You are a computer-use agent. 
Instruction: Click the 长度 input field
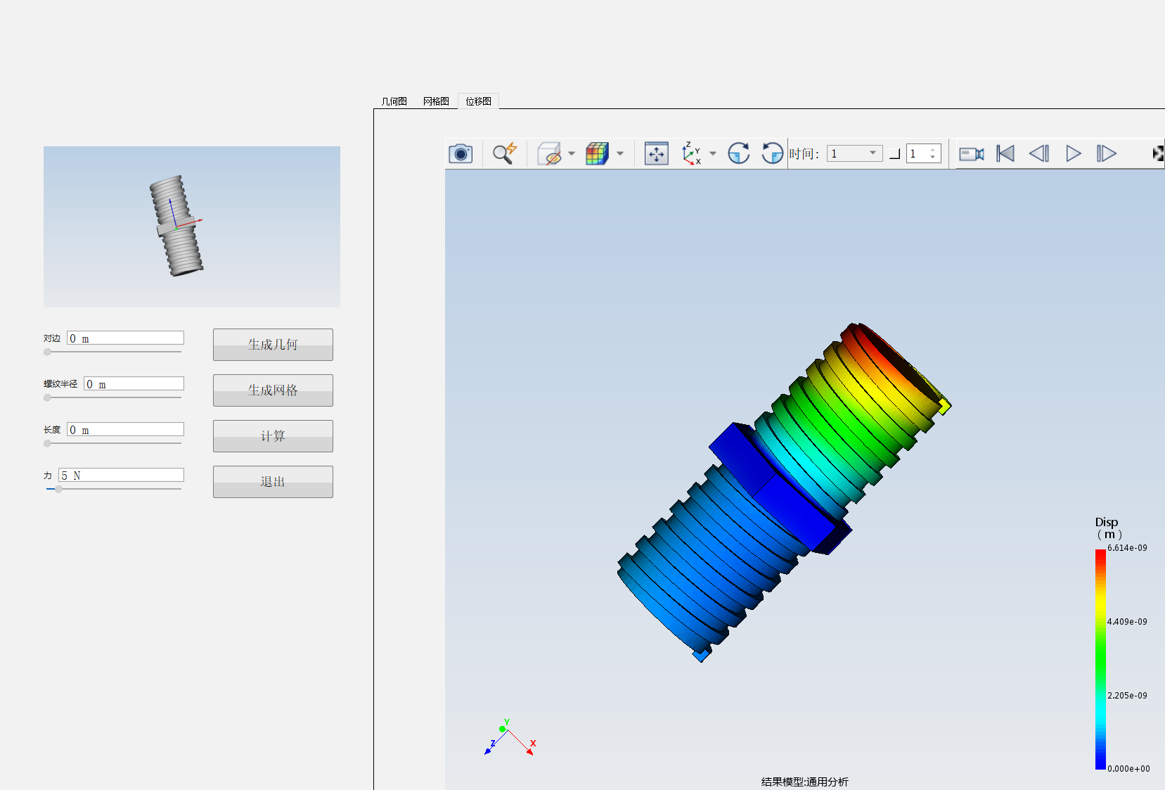(125, 430)
